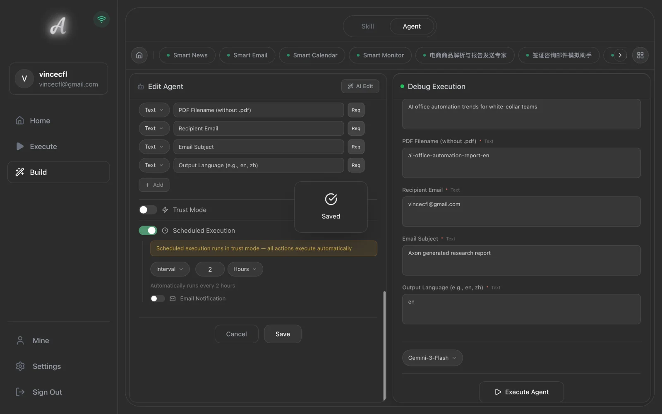Viewport: 662px width, 414px height.
Task: Click the AI Edit button
Action: (360, 86)
